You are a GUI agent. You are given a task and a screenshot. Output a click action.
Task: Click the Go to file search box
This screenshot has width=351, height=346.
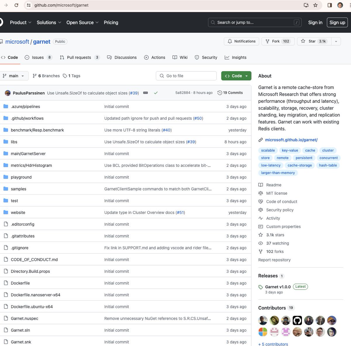tap(186, 76)
